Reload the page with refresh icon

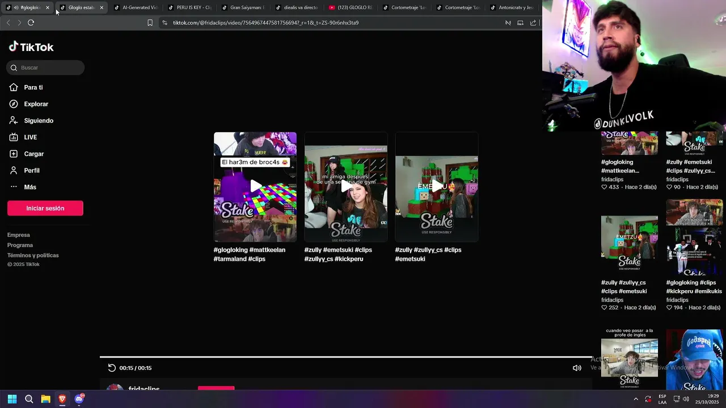(x=31, y=23)
